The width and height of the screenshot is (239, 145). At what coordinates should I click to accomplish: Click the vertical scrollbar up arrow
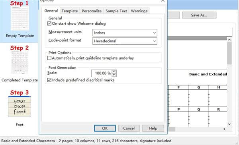coord(229,40)
